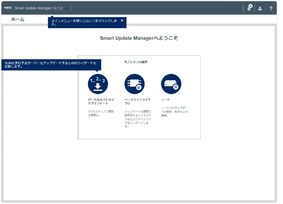283x204 pixels.
Task: Click the オプションの選択 panel heading
Action: click(x=135, y=62)
